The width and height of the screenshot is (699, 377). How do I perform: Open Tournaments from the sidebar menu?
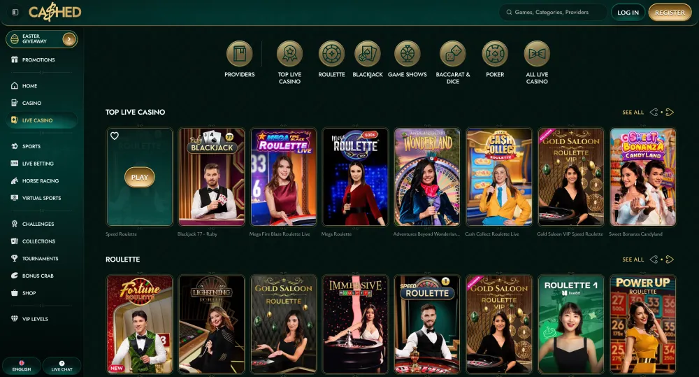tap(40, 258)
